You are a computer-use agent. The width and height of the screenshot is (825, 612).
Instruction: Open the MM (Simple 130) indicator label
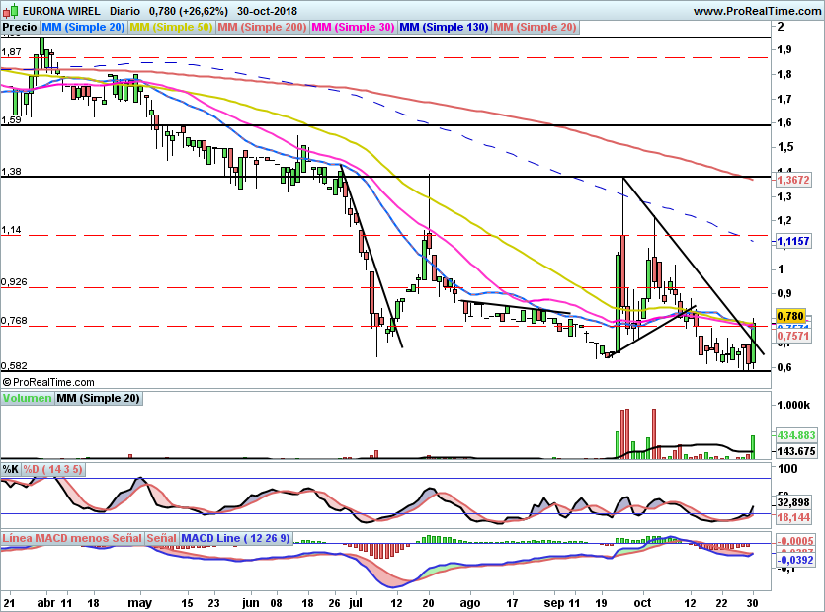[444, 27]
